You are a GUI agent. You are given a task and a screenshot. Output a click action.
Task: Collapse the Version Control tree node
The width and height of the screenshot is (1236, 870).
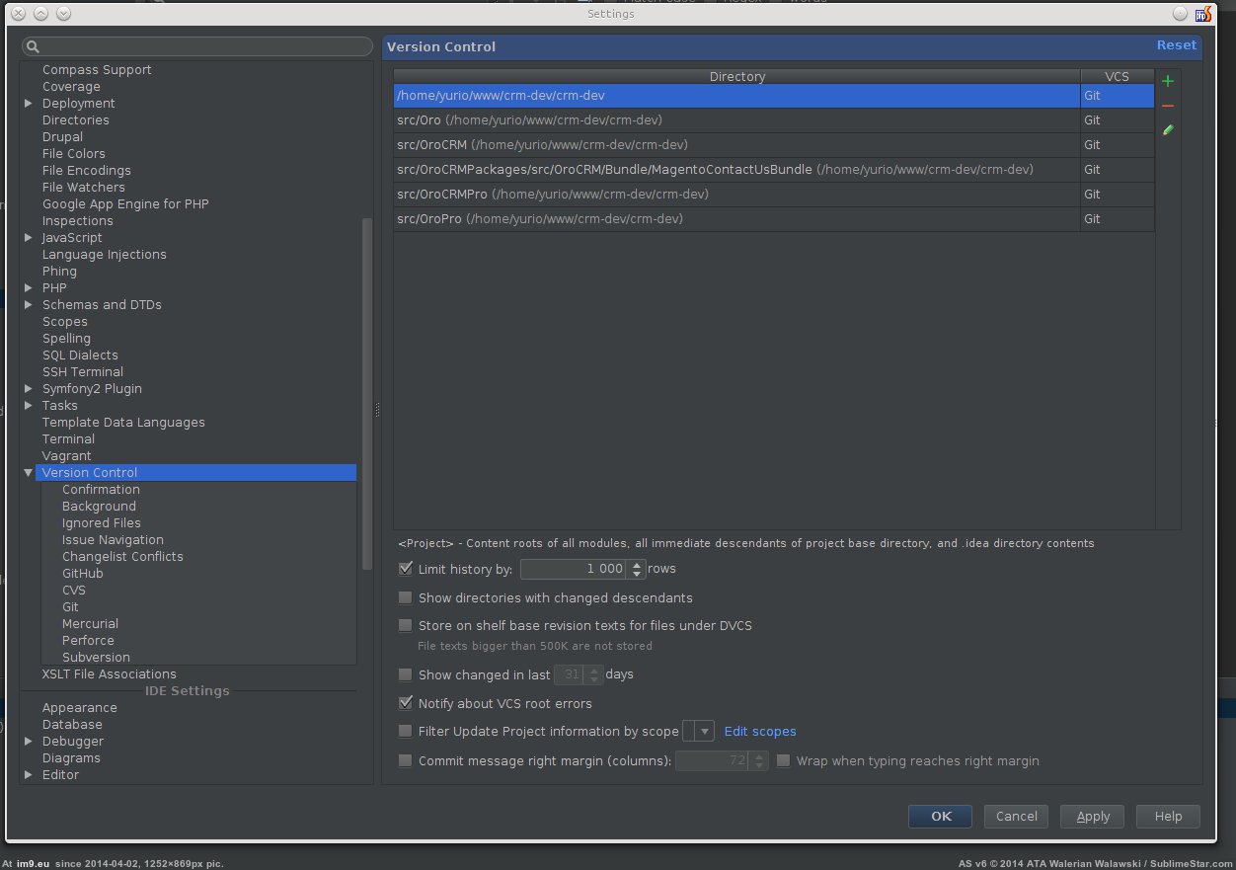pyautogui.click(x=29, y=473)
